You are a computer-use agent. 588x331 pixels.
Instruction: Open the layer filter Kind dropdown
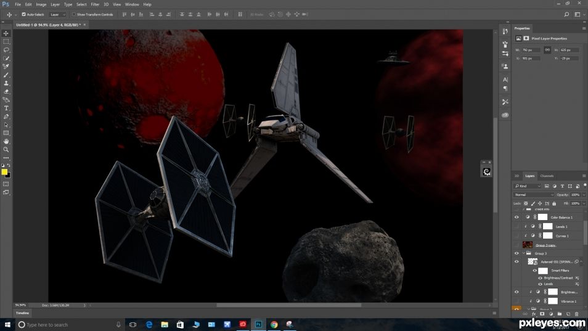pyautogui.click(x=528, y=186)
